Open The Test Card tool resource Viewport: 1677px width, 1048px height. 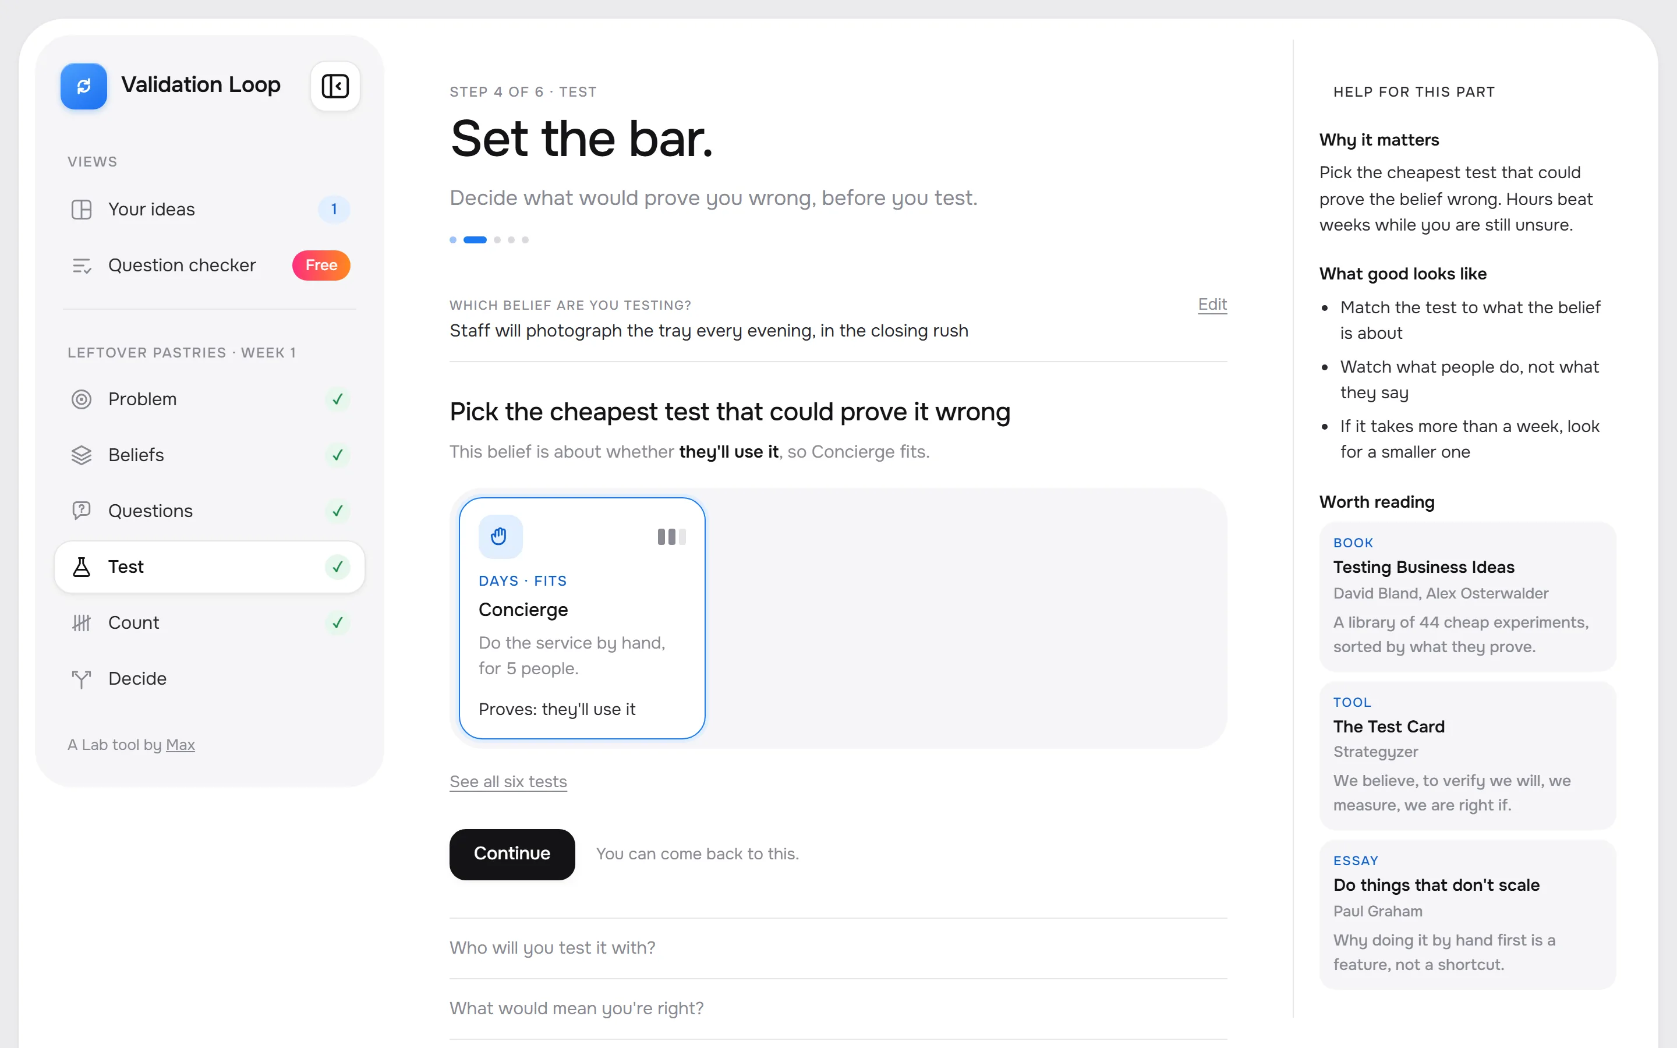coord(1467,755)
